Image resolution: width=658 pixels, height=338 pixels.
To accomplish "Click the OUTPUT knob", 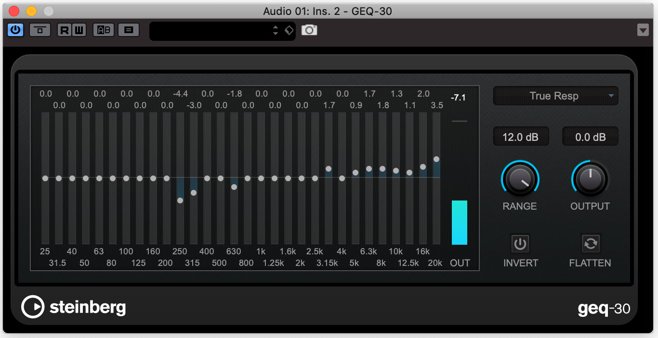I will [x=590, y=179].
